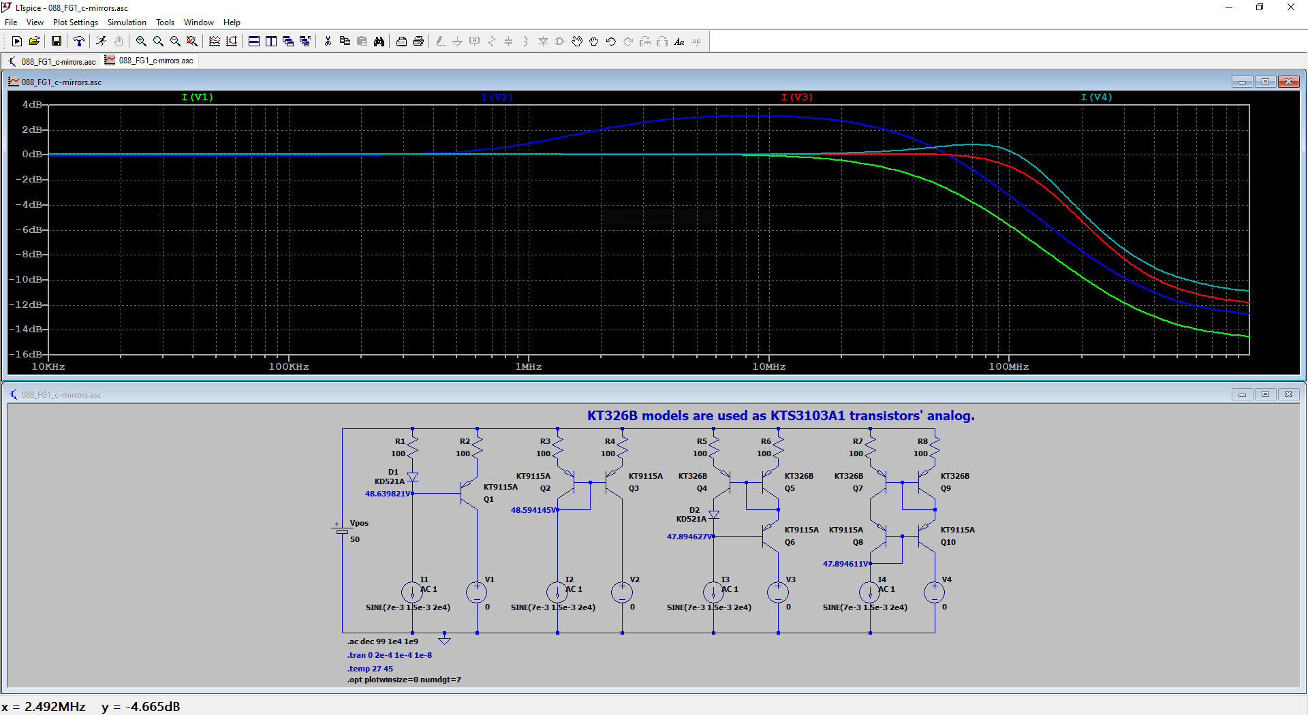Open the Control Panel hammer icon

coord(79,42)
